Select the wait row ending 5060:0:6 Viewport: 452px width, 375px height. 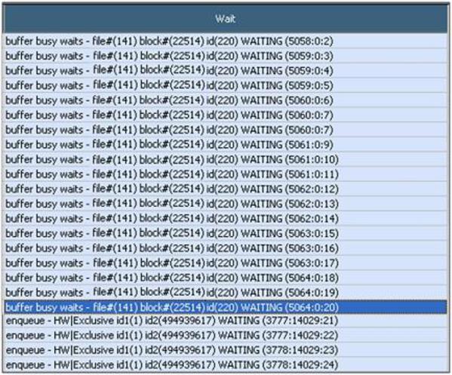[x=225, y=100]
